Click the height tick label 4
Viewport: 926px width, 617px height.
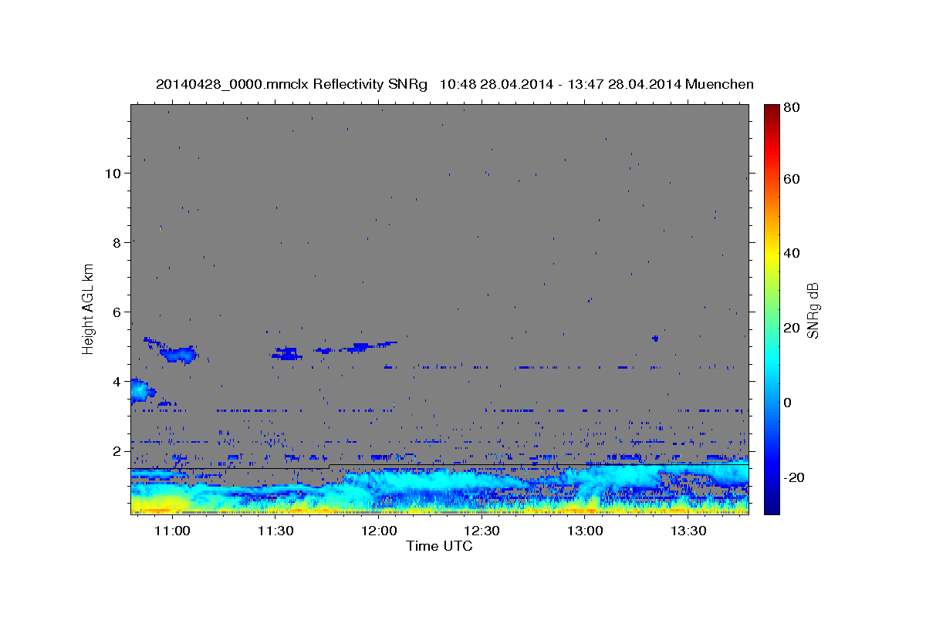[117, 381]
